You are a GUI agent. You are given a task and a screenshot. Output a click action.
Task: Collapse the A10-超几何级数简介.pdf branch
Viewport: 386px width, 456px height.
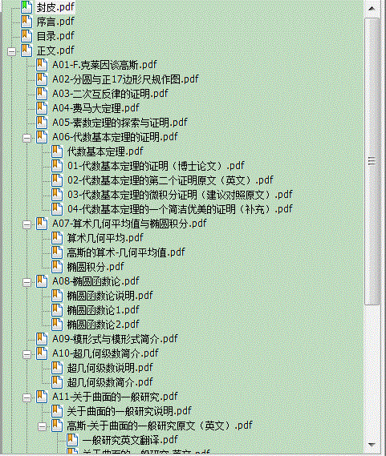coord(26,354)
